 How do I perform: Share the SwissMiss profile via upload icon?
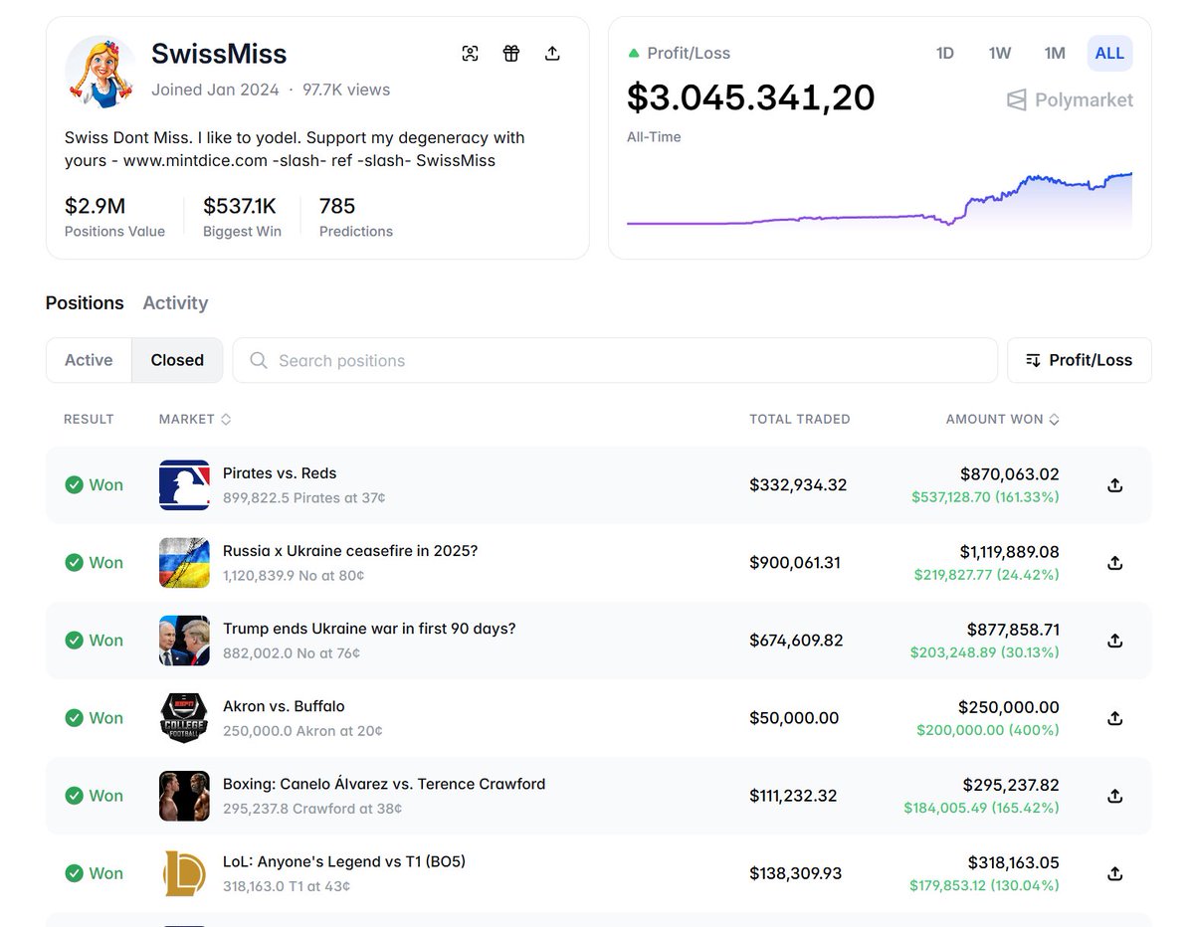tap(552, 54)
